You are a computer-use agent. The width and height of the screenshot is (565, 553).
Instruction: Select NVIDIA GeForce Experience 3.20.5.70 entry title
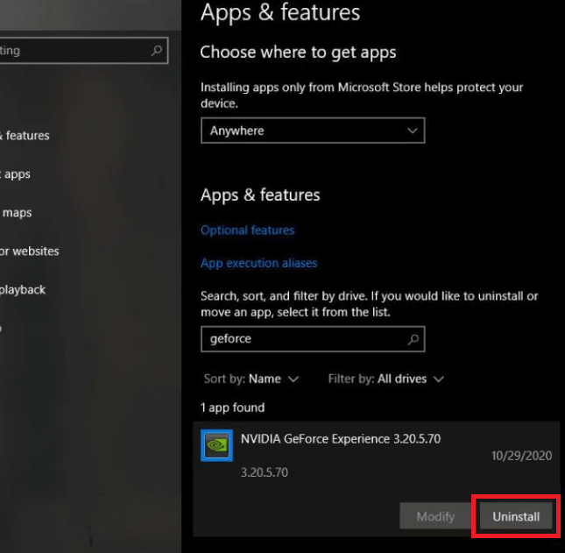tap(341, 439)
